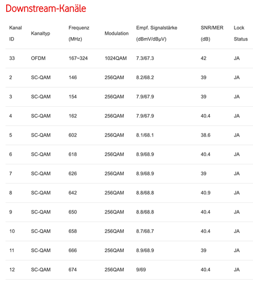Select the Modulation column header
Viewport: 253px width, 283px height.
[x=116, y=33]
